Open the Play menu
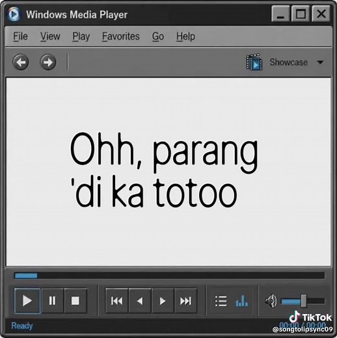This screenshot has height=338, width=337. coord(81,36)
